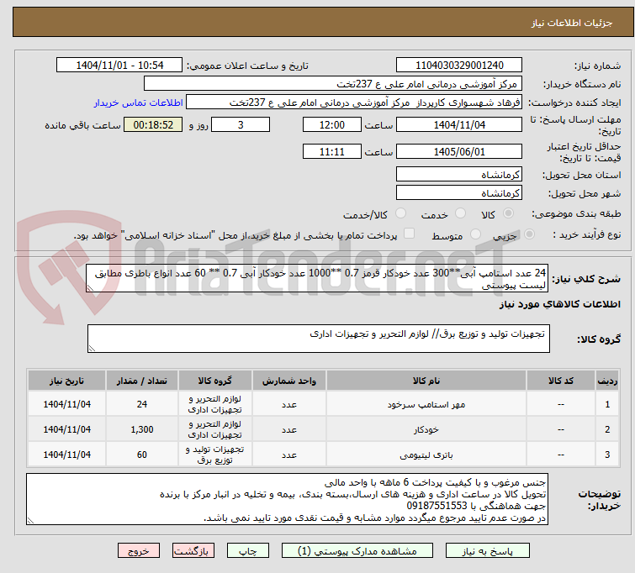Viewport: 635px width, 573px height.
Task: Click the request creator field فرهاد شهسواری
Action: click(354, 103)
